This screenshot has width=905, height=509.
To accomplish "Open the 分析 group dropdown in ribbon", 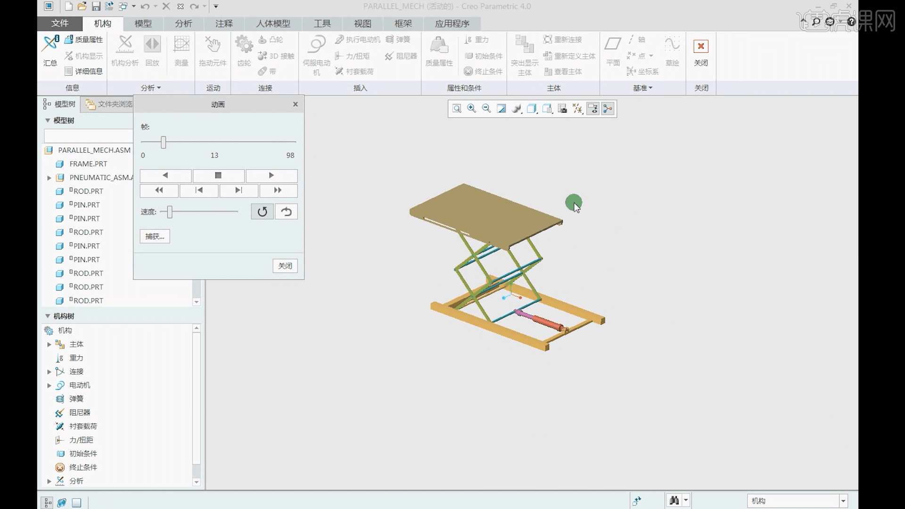I will point(151,88).
